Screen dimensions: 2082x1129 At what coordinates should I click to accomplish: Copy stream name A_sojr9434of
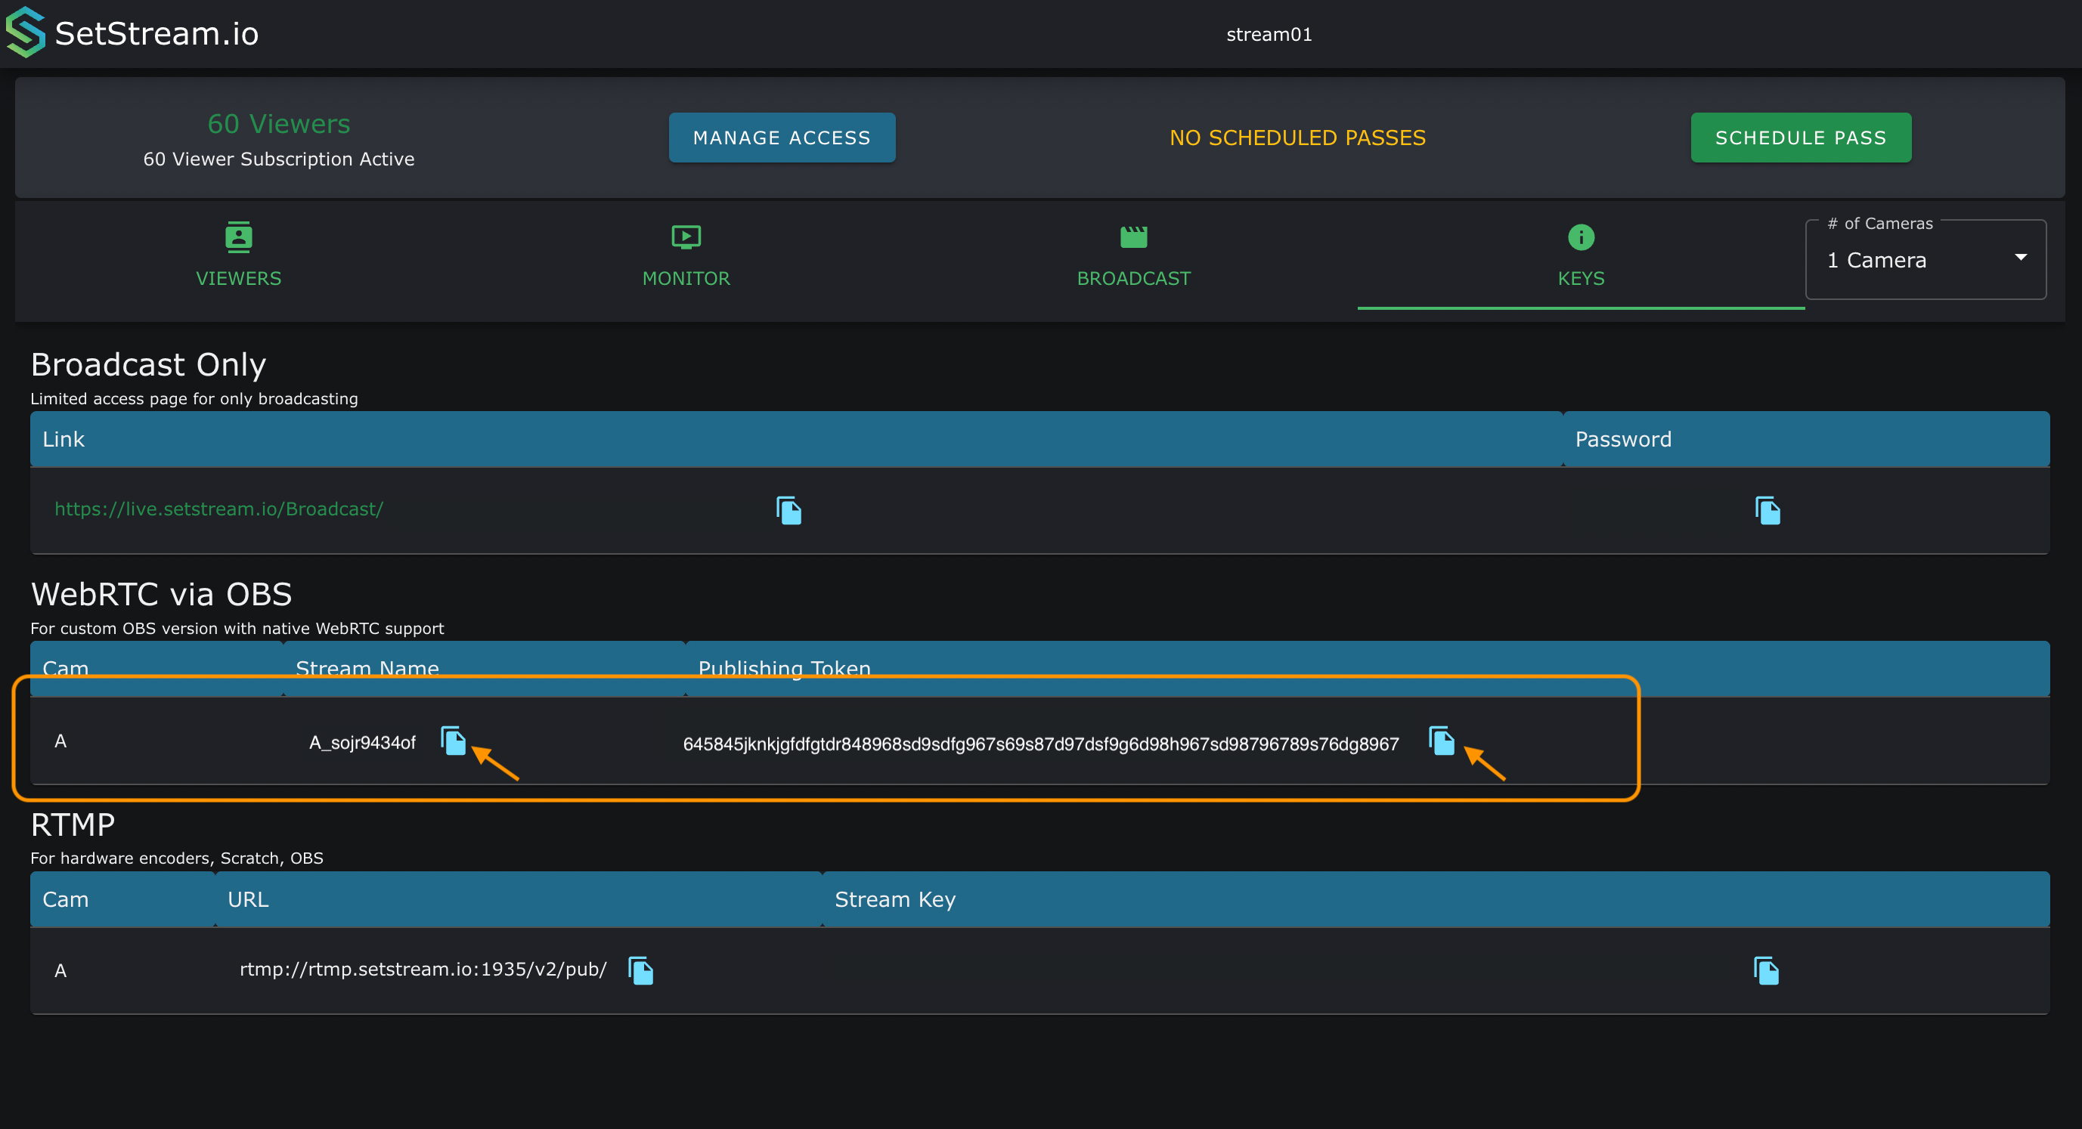[454, 741]
